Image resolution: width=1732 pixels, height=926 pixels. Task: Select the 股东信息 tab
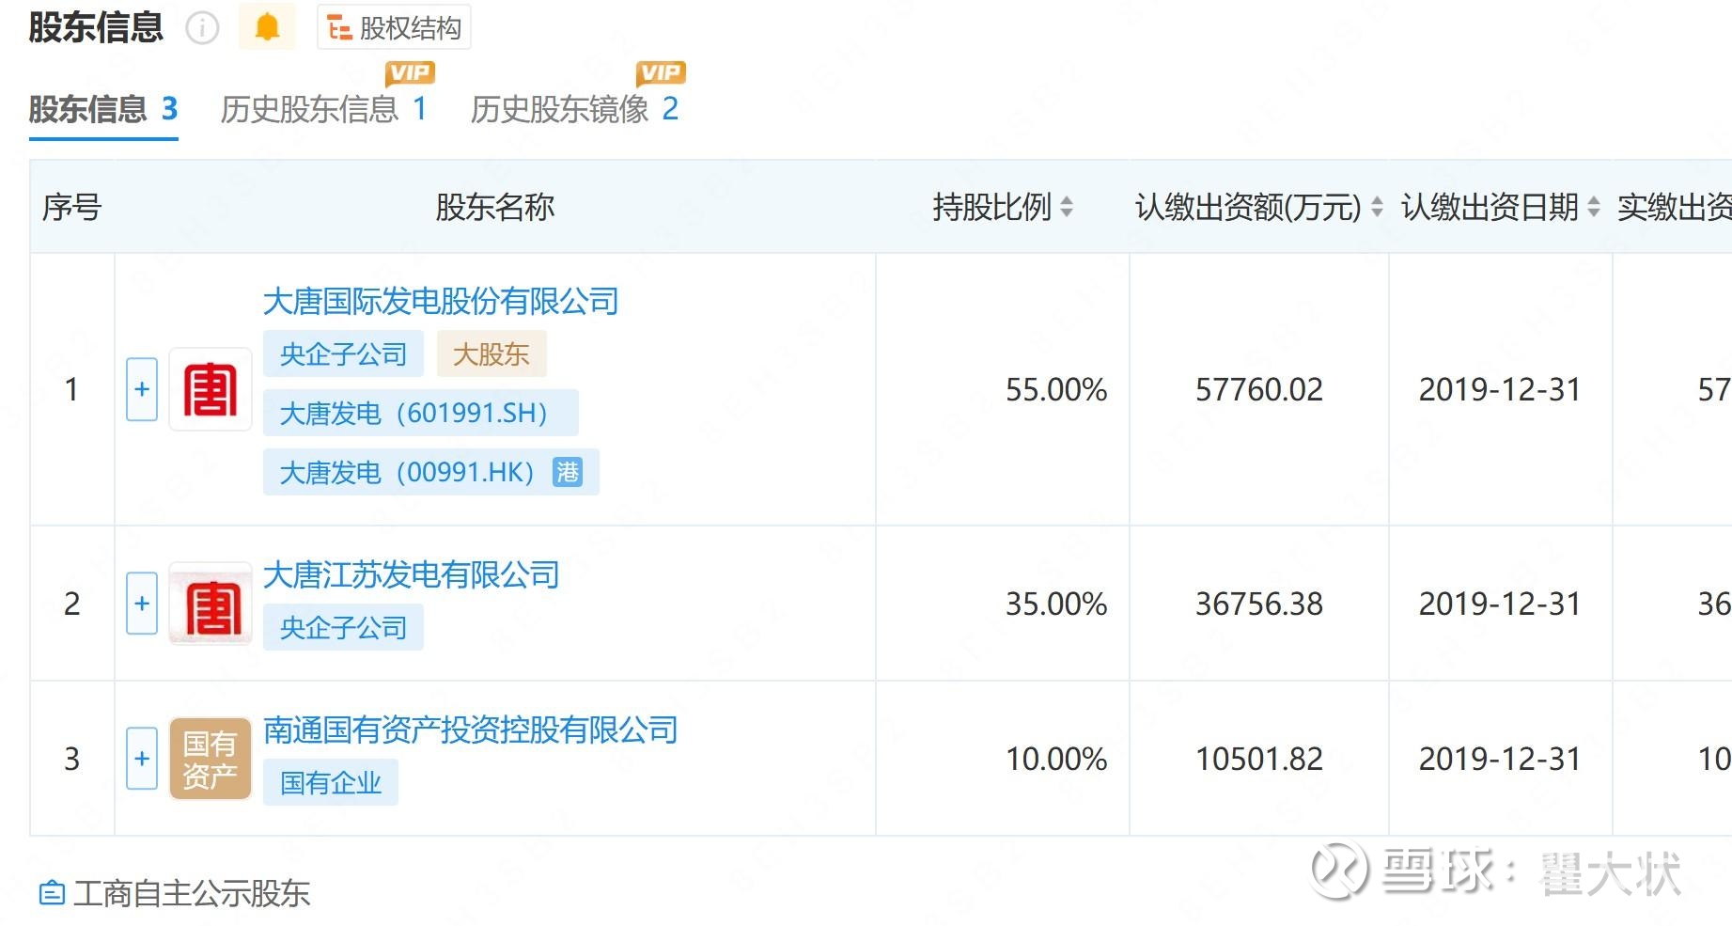click(x=103, y=109)
